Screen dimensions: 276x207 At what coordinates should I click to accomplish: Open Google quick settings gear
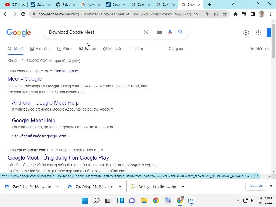(246, 33)
